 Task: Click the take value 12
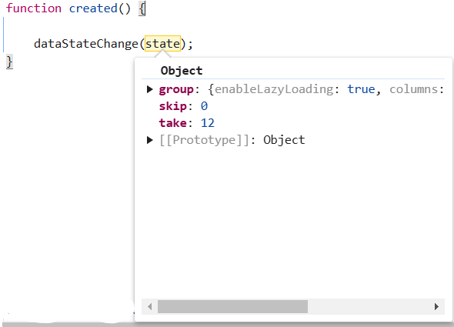click(208, 123)
